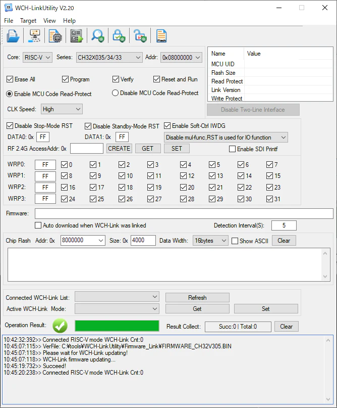Click the Succ:0 | Total:0 result box
Image resolution: width=337 pixels, height=408 pixels.
tap(238, 327)
